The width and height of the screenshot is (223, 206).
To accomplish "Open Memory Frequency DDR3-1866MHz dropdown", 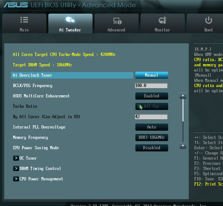I will (x=151, y=138).
